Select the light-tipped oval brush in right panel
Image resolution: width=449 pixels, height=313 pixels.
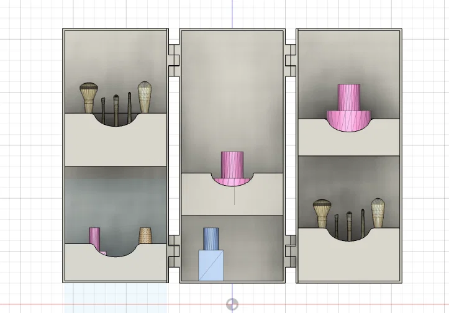coord(378,213)
